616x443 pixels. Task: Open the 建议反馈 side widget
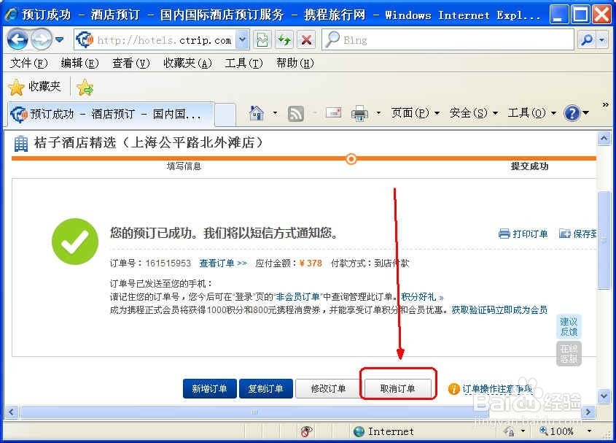(569, 326)
